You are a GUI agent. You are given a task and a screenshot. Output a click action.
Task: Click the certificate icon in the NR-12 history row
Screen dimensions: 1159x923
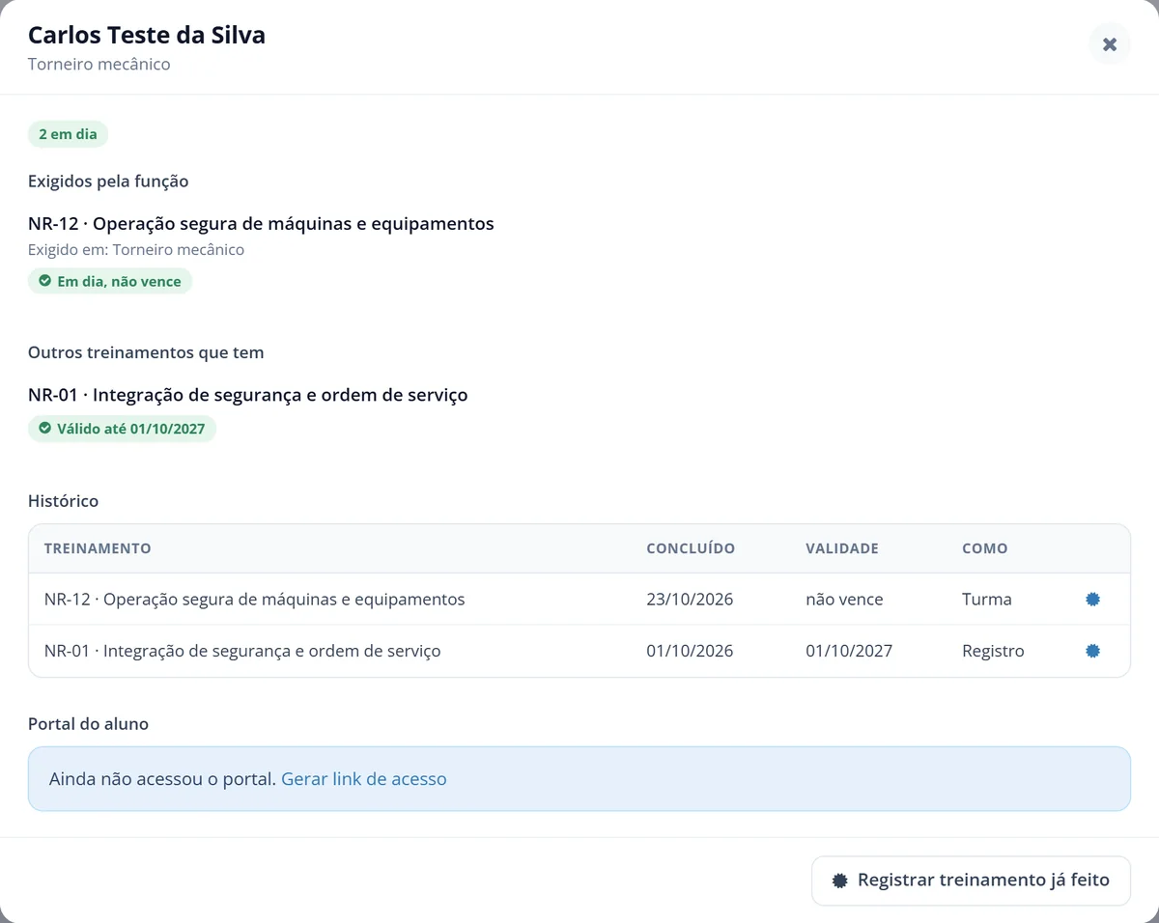[1092, 600]
